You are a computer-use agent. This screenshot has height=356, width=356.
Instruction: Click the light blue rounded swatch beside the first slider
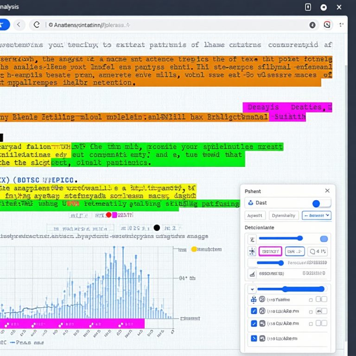click(324, 239)
